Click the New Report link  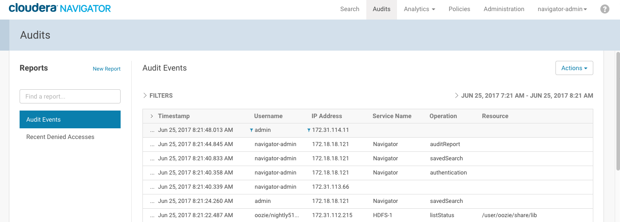point(106,69)
